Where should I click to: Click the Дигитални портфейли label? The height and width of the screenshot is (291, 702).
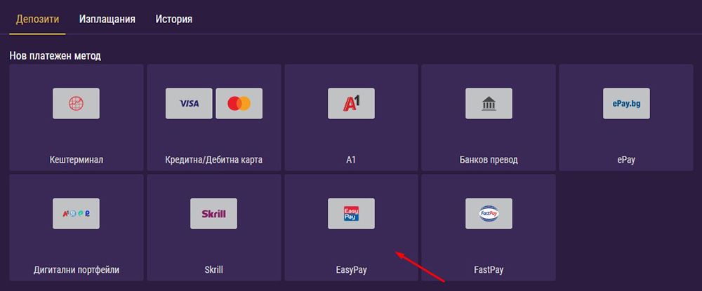(x=77, y=269)
